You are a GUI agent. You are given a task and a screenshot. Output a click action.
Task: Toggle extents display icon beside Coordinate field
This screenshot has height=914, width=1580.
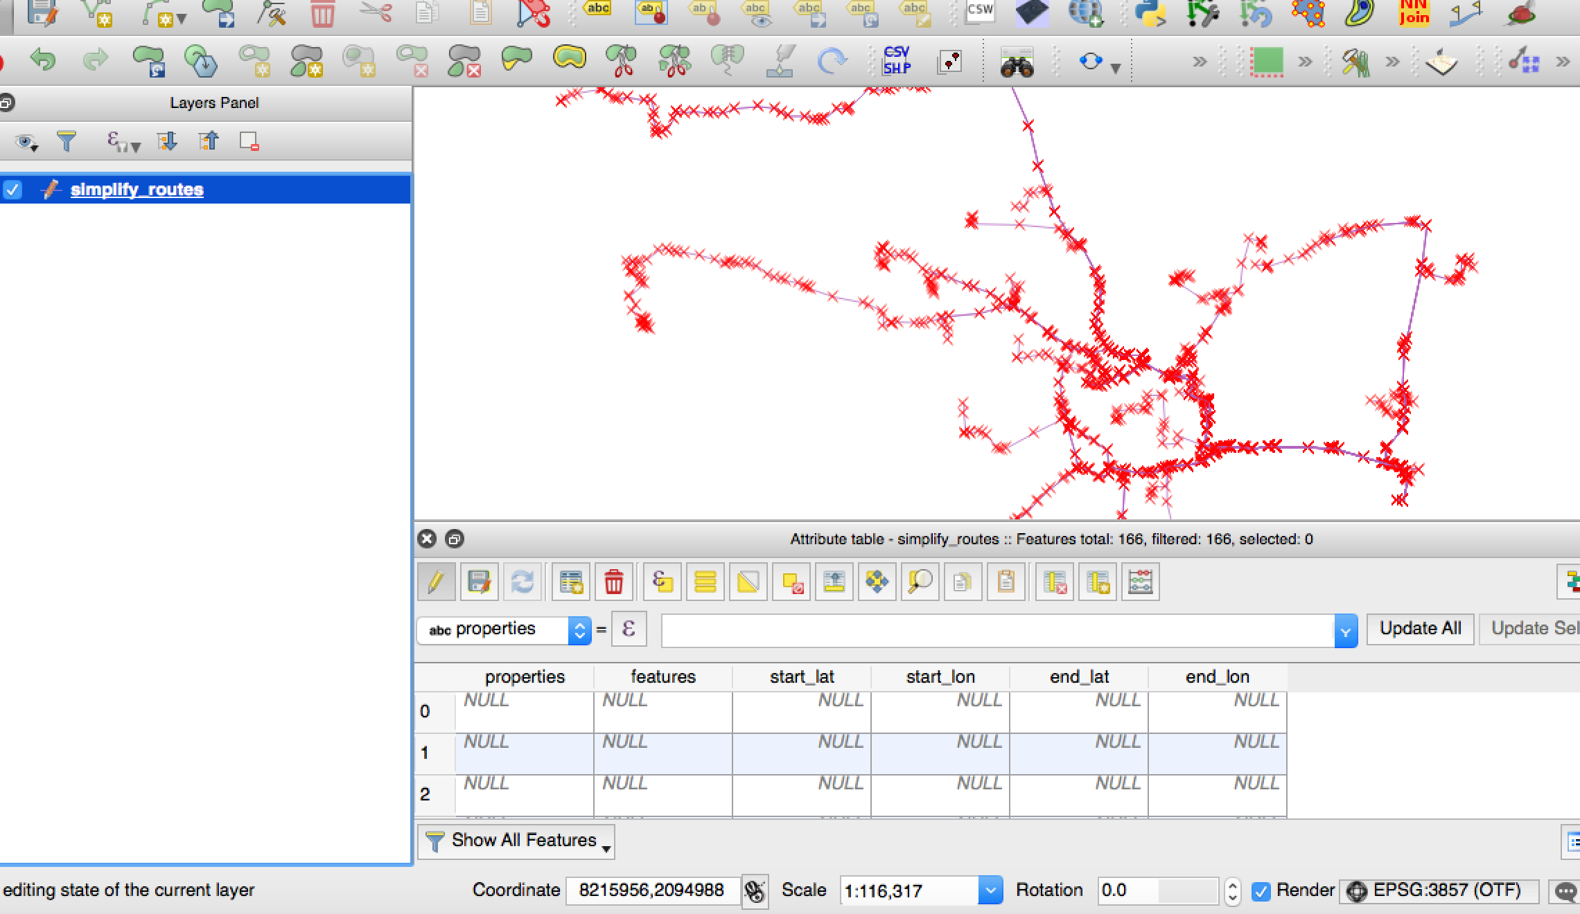755,891
